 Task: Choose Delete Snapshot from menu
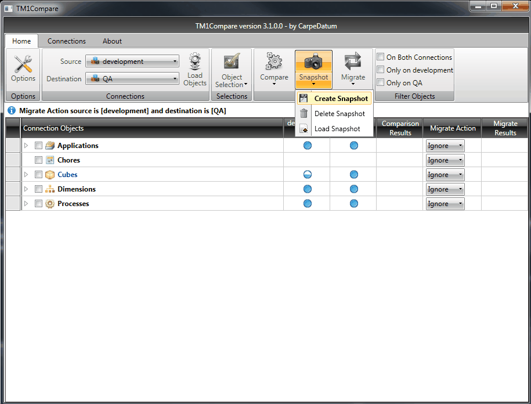click(x=334, y=113)
